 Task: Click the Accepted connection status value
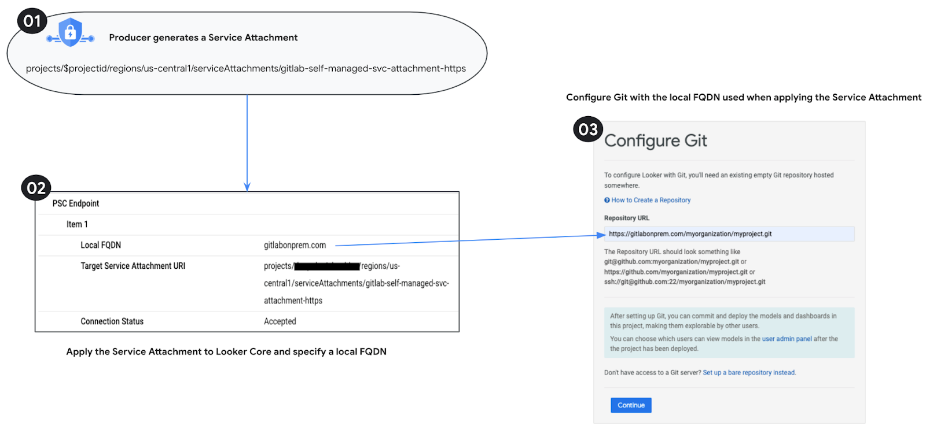280,321
